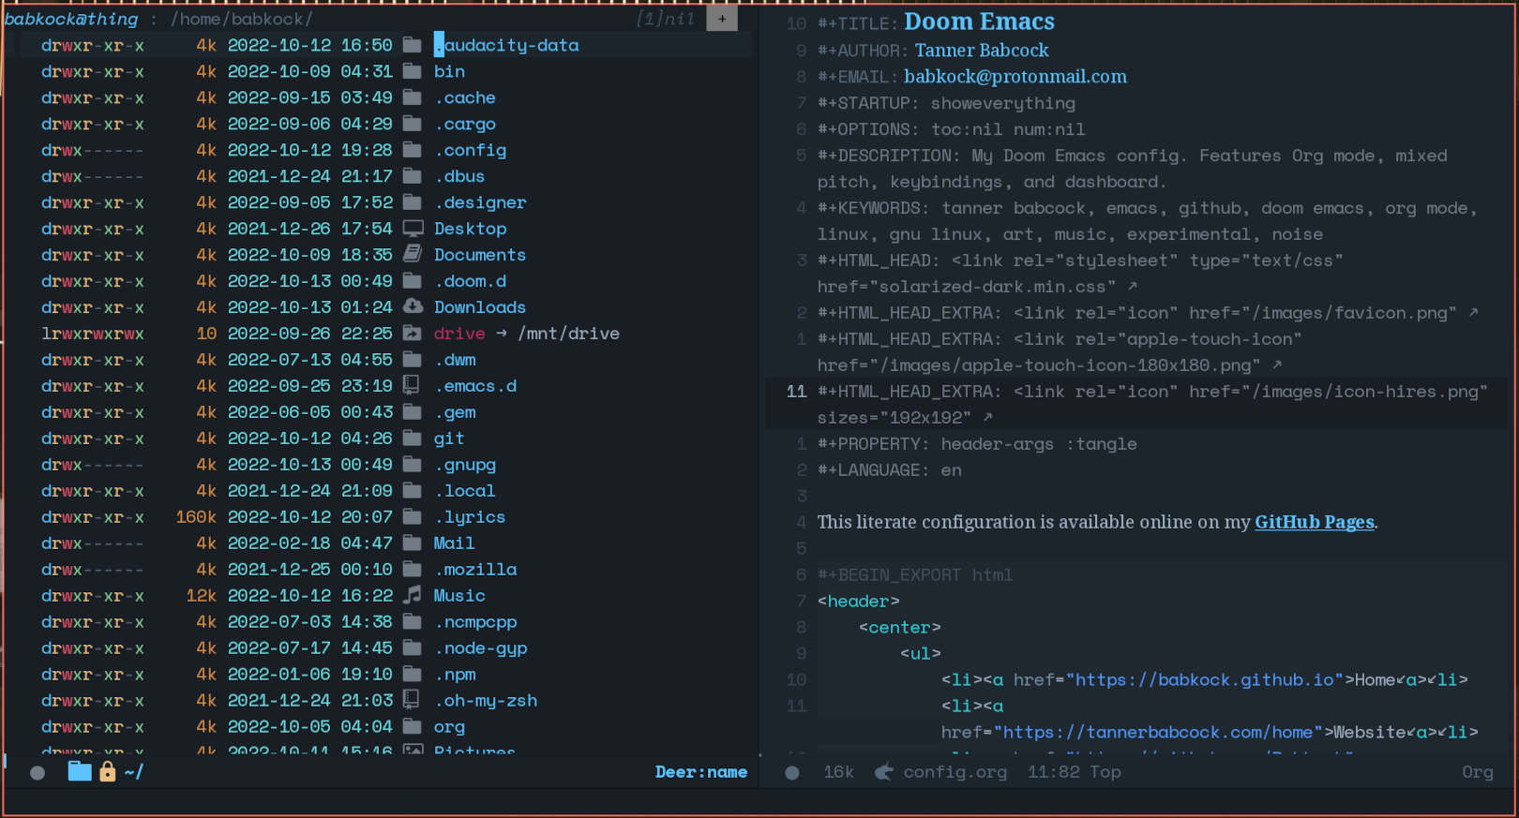Select the .gnupg directory name
The width and height of the screenshot is (1519, 818).
[x=465, y=465]
